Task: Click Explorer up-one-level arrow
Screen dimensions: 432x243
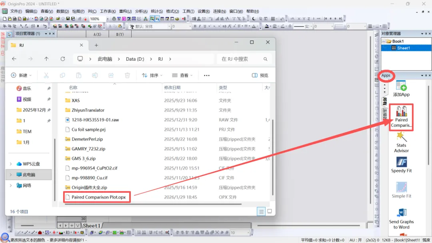Action: [46, 59]
